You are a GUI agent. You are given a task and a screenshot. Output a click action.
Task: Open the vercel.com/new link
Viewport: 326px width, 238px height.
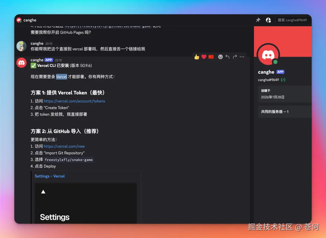tap(64, 147)
